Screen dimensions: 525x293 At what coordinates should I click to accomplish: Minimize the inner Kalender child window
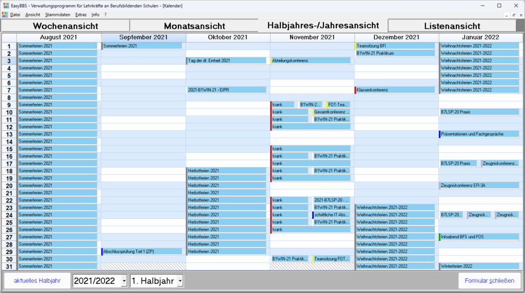click(x=507, y=15)
